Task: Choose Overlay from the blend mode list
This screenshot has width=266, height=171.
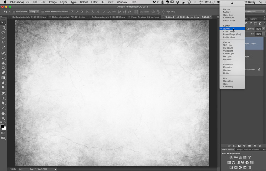Action: 227,42
